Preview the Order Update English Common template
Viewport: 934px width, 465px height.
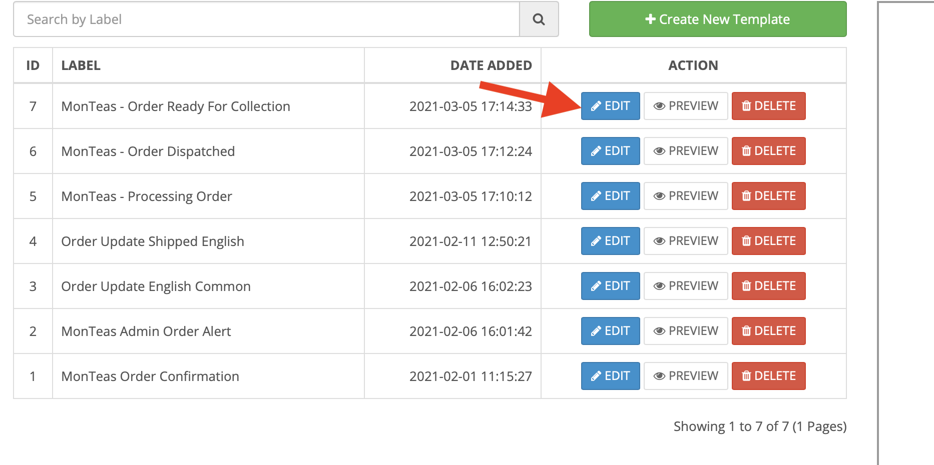coord(685,286)
